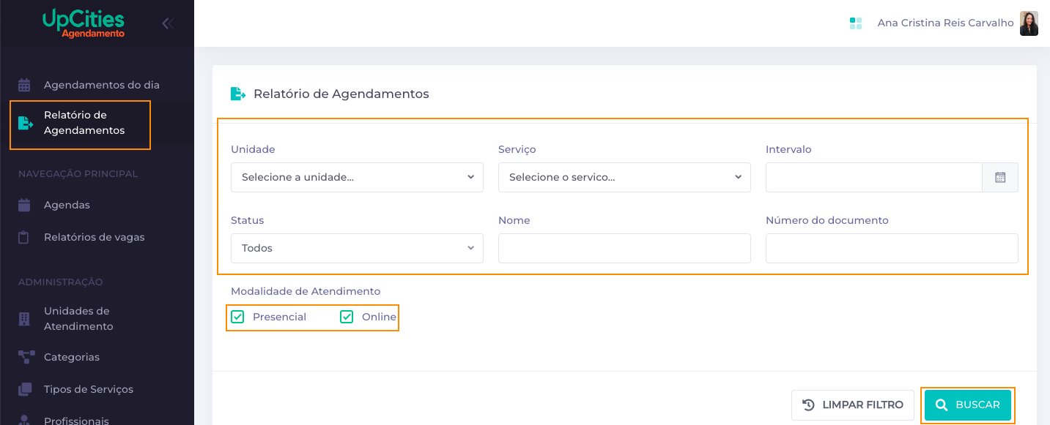Click the LIMPAR FILTRO button
Viewport: 1050px width, 425px height.
coord(853,405)
